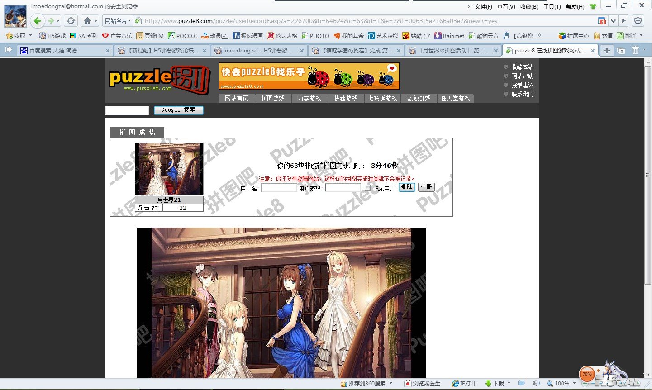Image resolution: width=652 pixels, height=390 pixels.
Task: Expand the address bar history dropdown arrow
Action: pos(613,21)
